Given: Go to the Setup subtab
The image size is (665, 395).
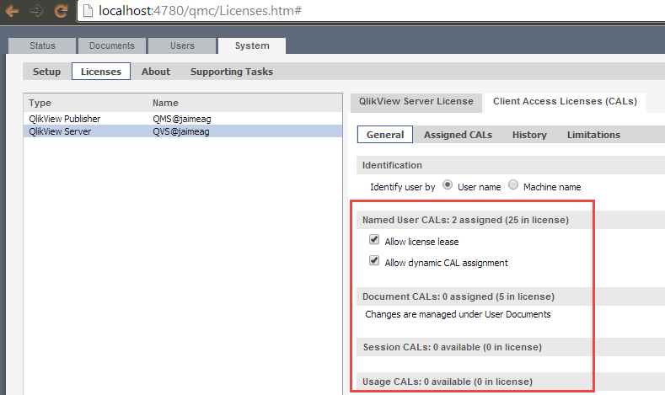Looking at the screenshot, I should tap(46, 72).
